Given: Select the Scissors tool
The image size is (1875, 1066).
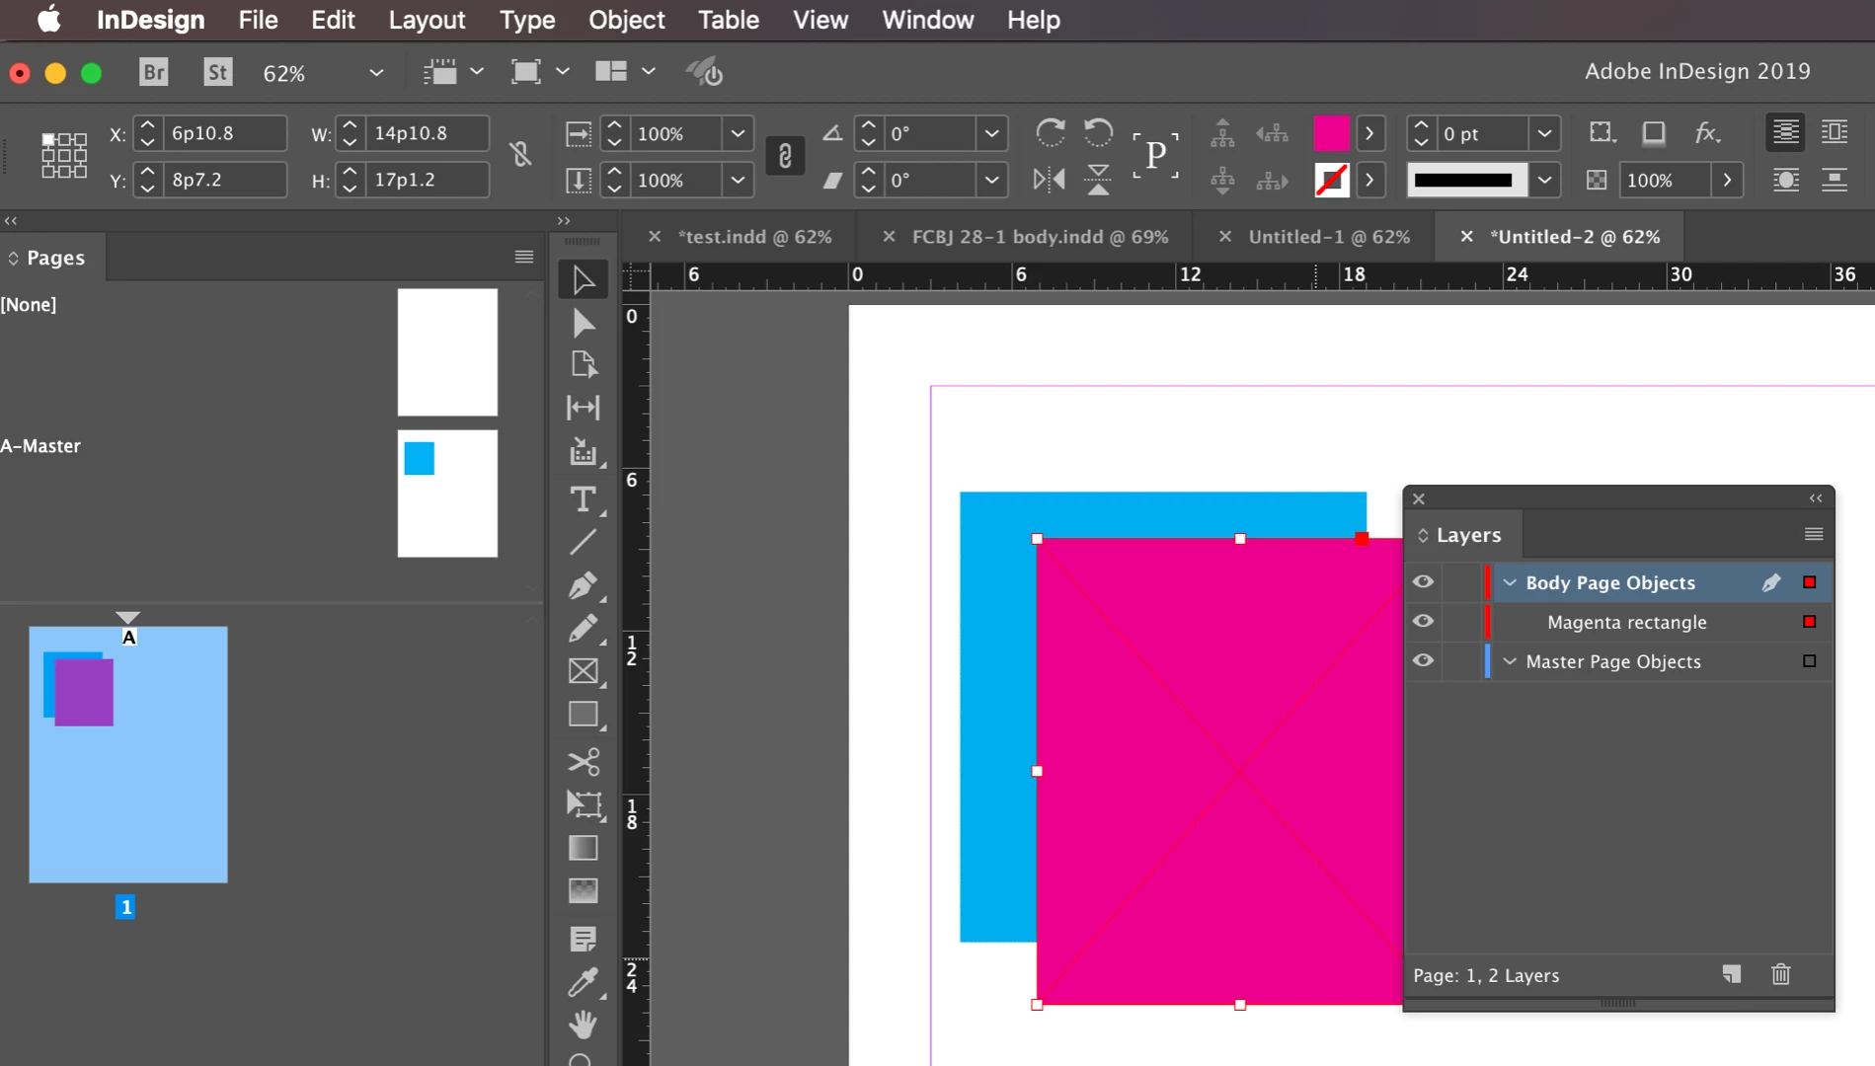Looking at the screenshot, I should [583, 761].
